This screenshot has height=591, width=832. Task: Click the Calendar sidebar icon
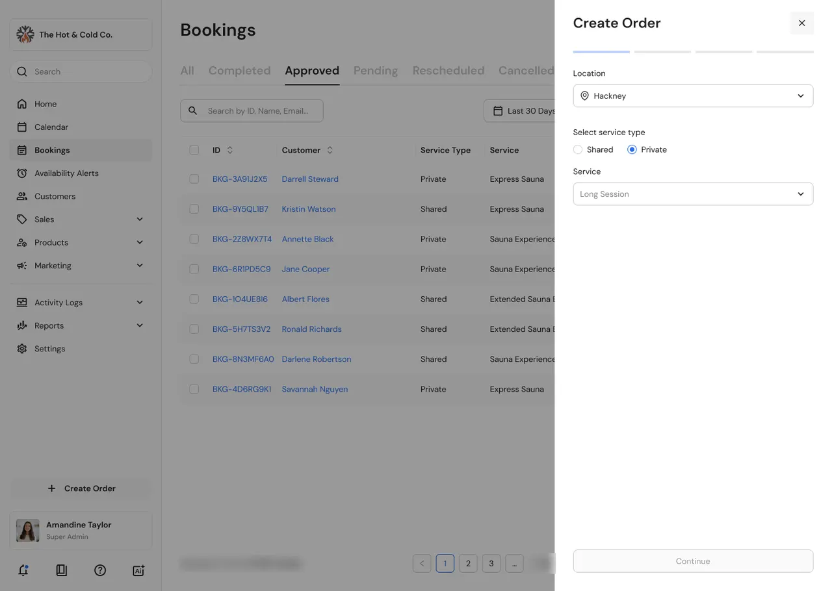[x=22, y=127]
